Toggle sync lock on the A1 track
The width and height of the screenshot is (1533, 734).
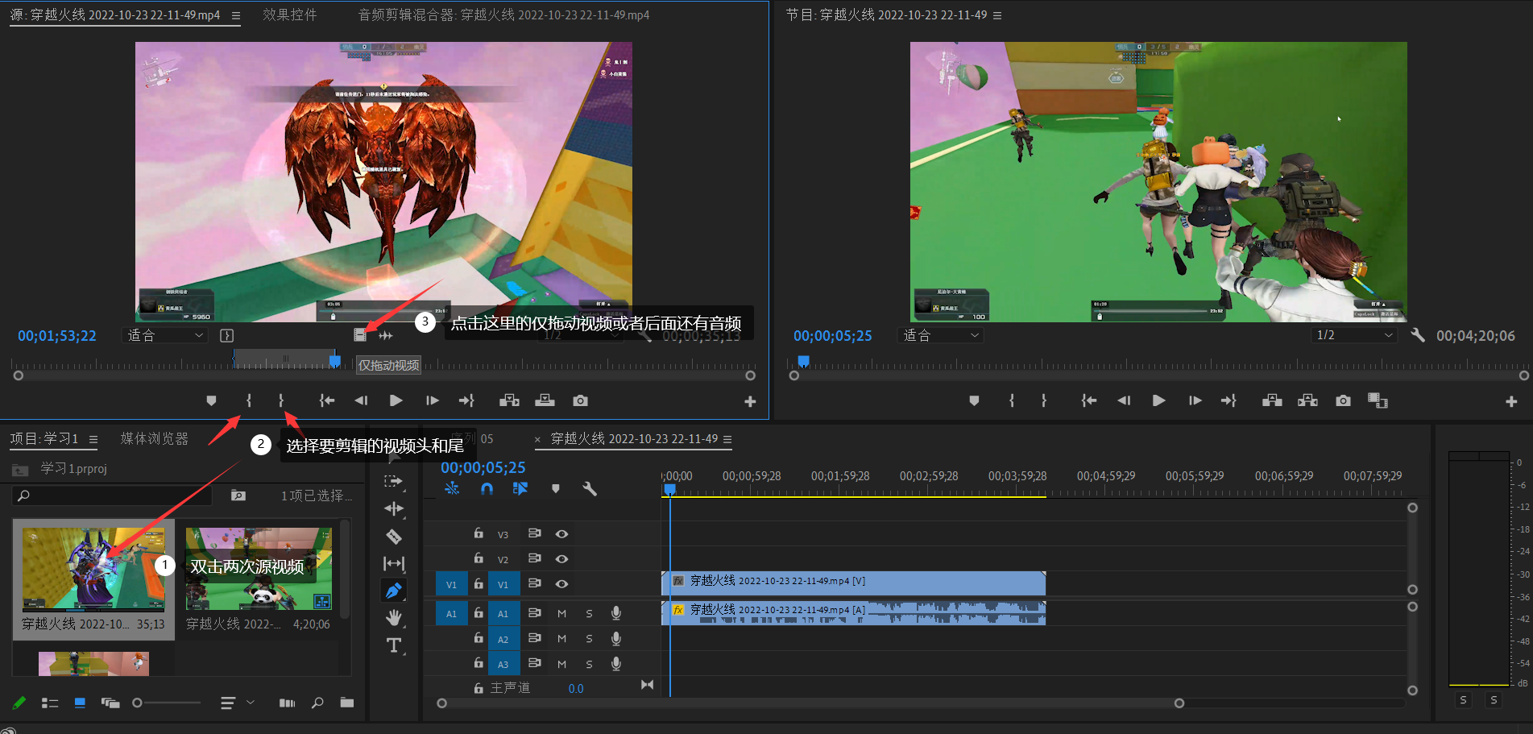click(534, 613)
